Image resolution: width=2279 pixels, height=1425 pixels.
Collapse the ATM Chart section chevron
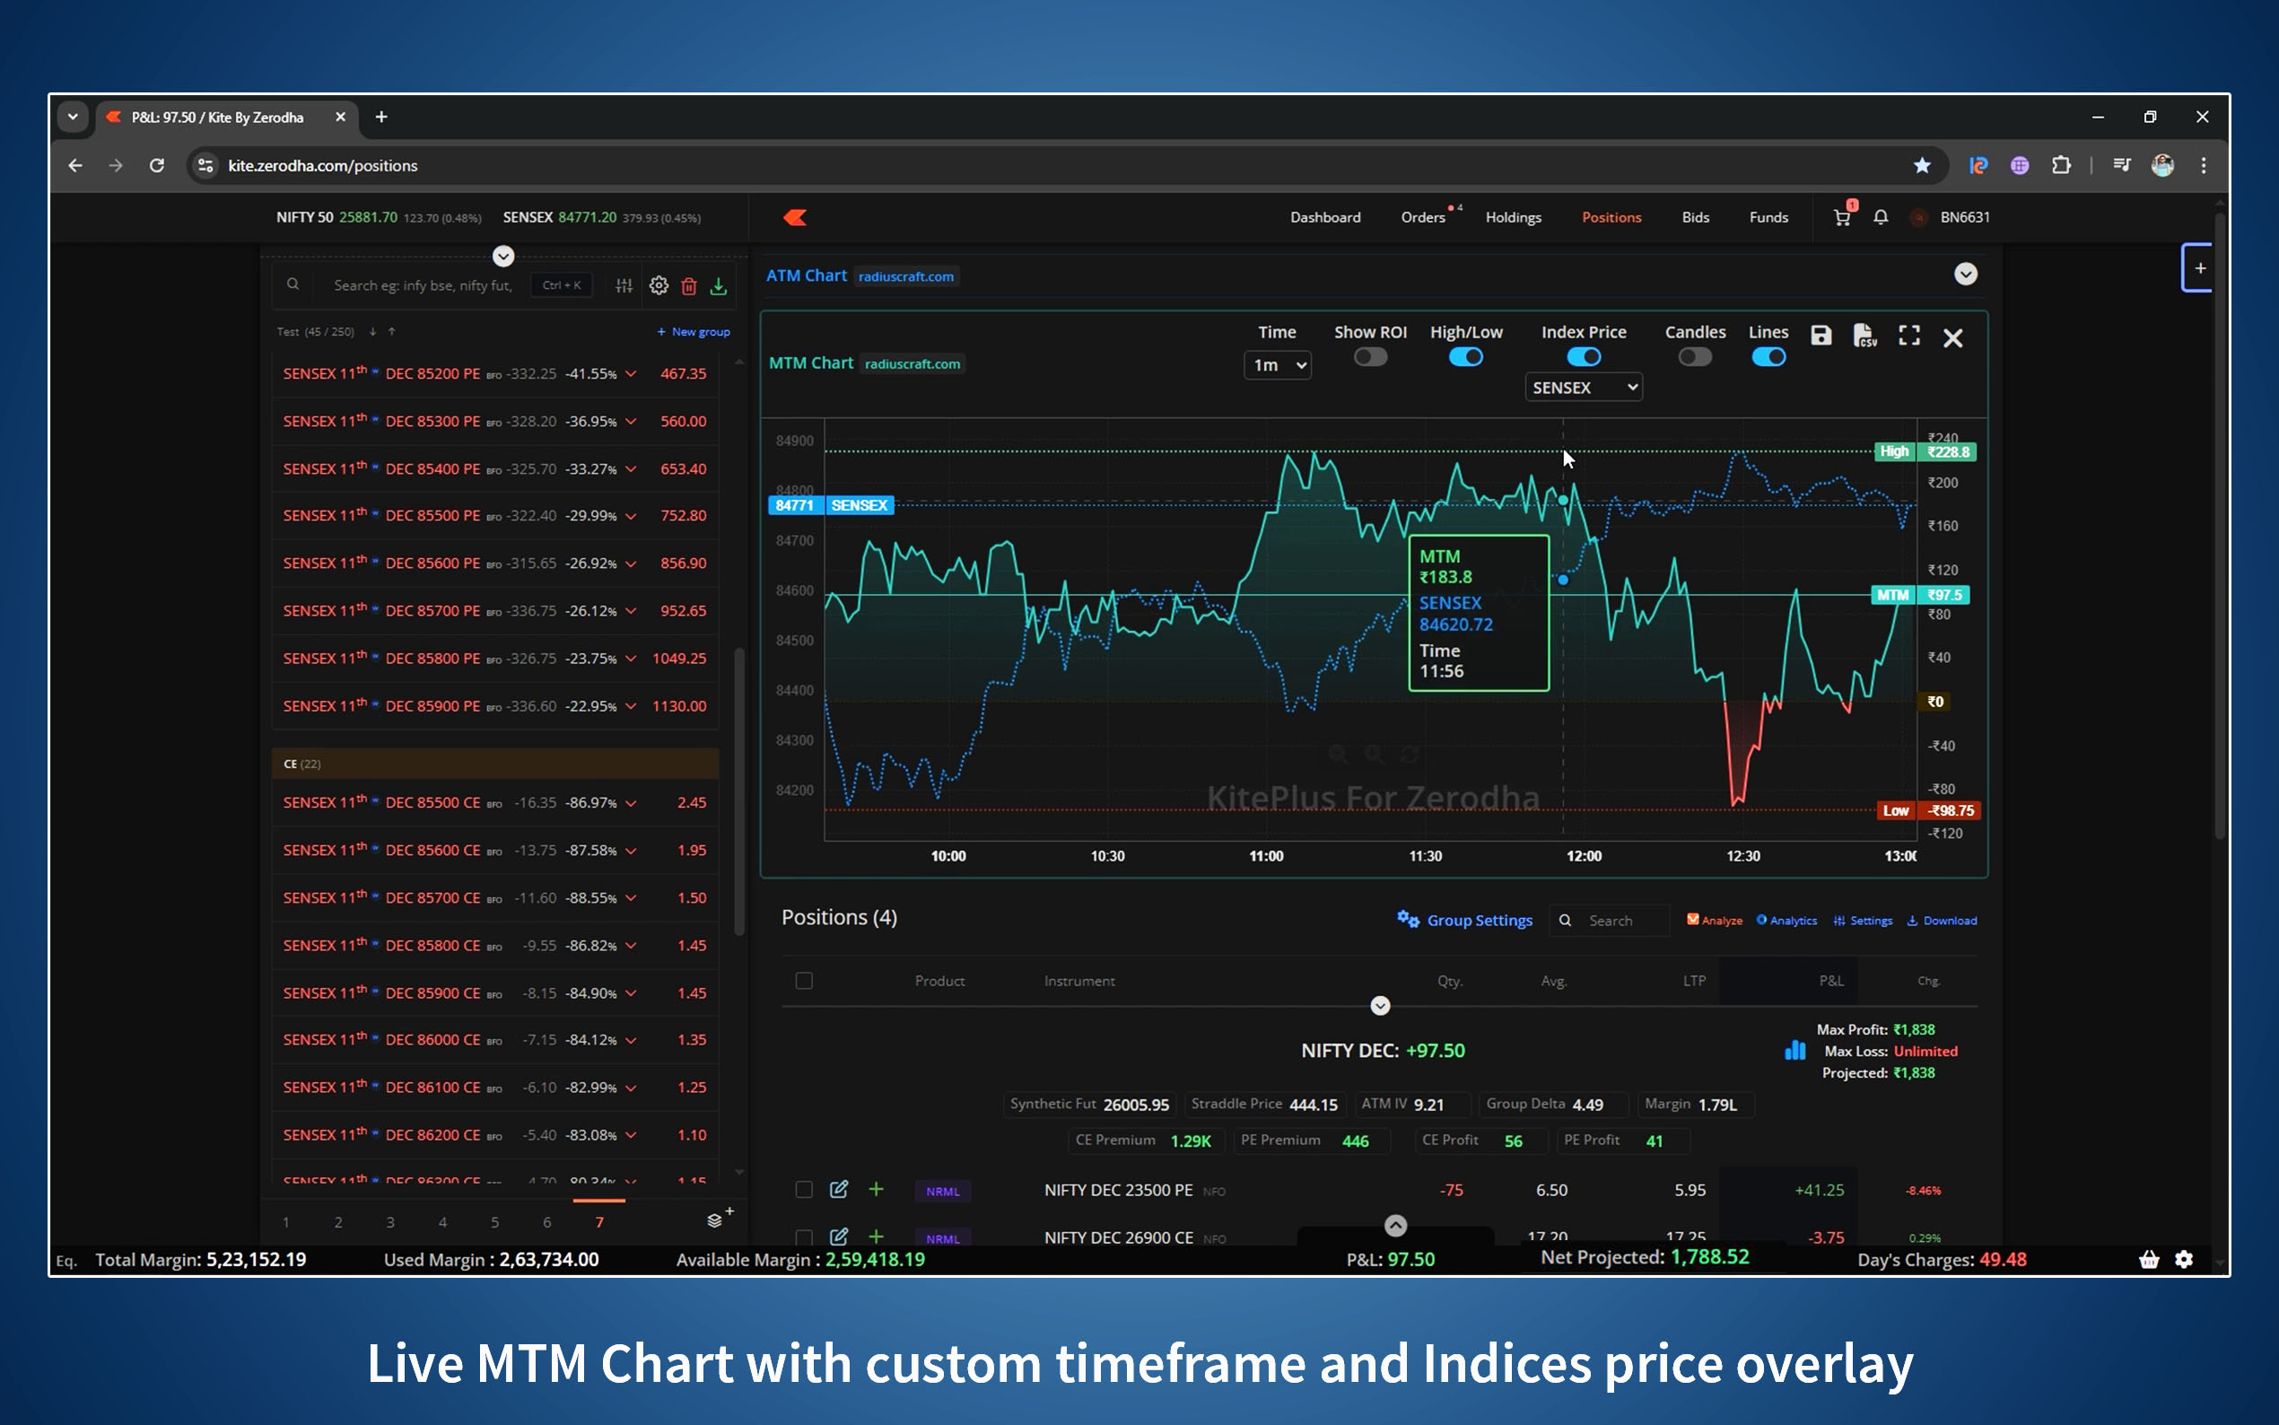point(1965,275)
